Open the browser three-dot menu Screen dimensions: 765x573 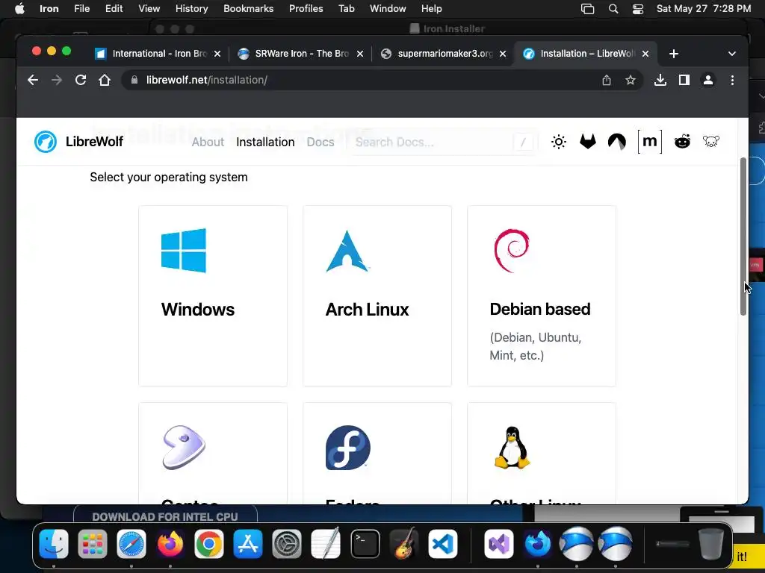732,80
